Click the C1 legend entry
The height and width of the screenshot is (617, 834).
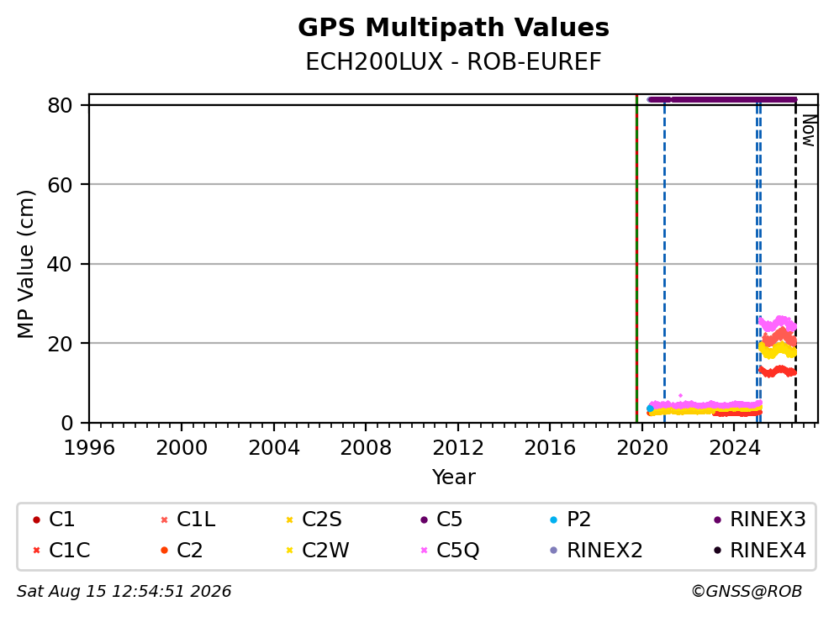tap(54, 519)
